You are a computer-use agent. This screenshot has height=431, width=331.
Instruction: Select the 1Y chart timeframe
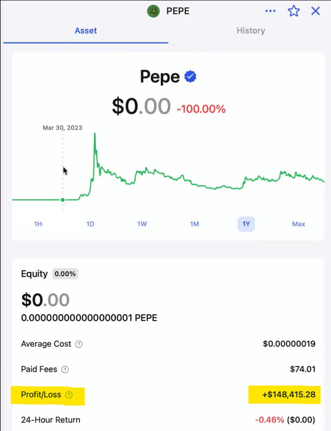click(x=246, y=224)
